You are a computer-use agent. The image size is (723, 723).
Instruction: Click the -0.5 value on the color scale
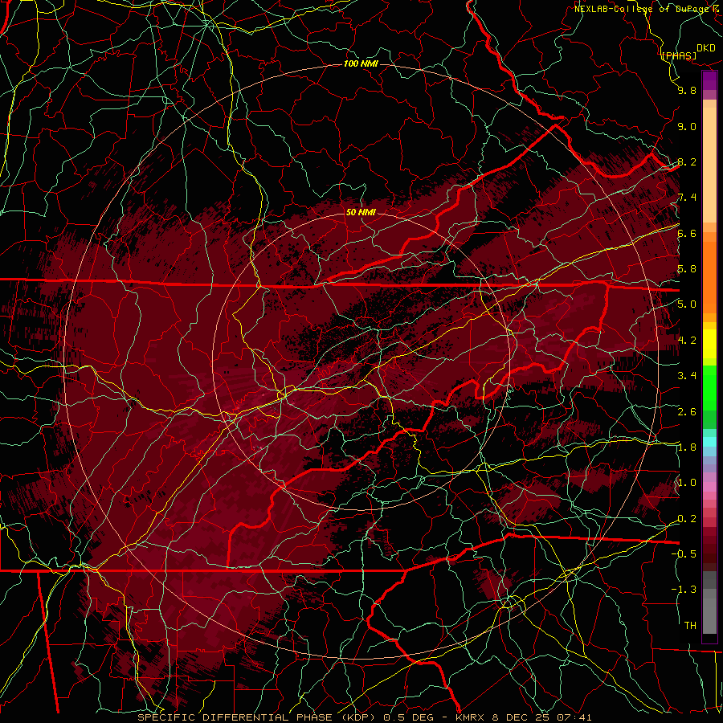(x=684, y=554)
